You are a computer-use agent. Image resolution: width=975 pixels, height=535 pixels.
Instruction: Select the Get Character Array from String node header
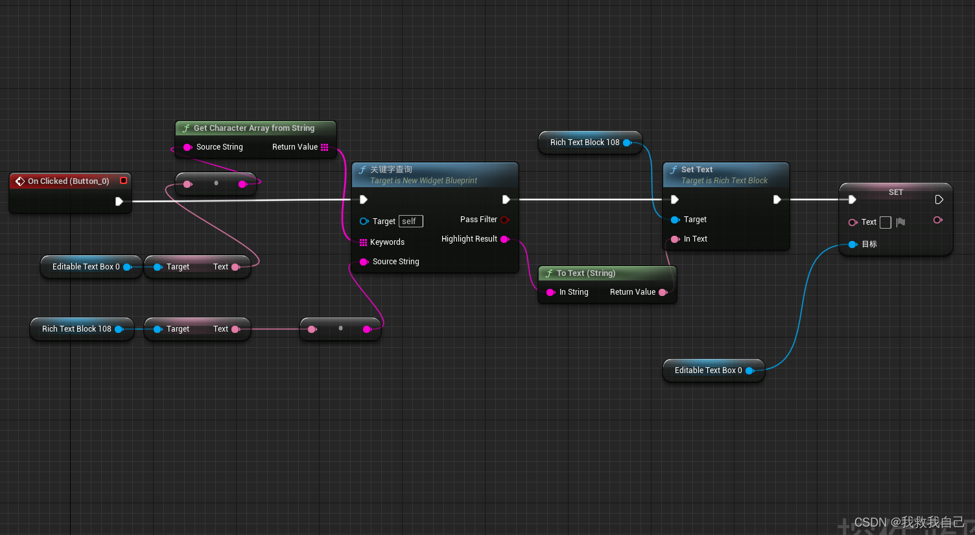255,128
